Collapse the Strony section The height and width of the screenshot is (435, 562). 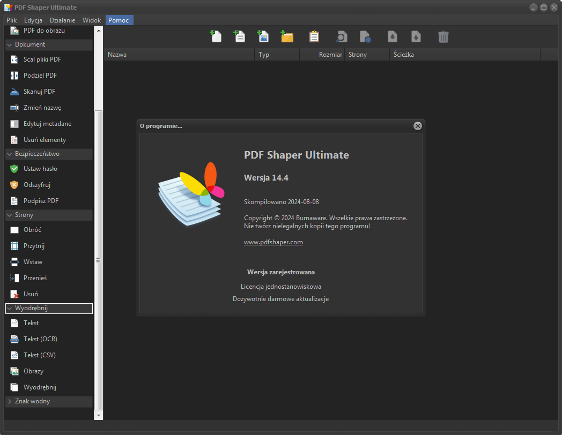point(49,215)
